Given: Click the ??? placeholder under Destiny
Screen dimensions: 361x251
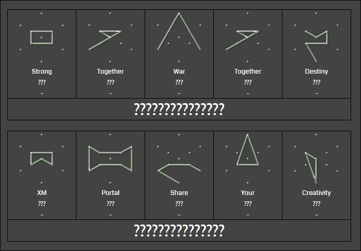Looking at the screenshot, I should (316, 82).
